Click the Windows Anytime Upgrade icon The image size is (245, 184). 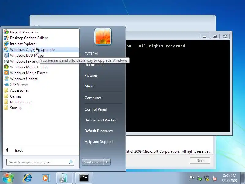click(x=6, y=49)
